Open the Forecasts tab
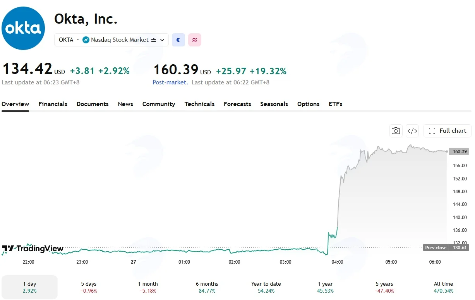The image size is (475, 300). pos(237,104)
